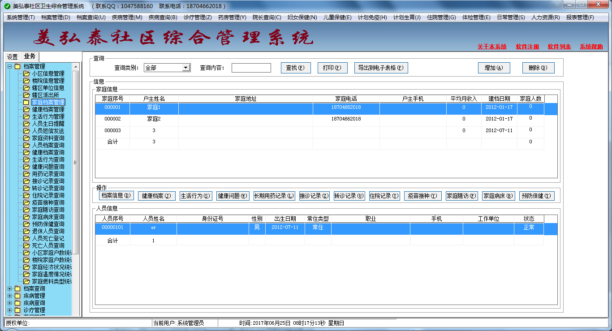The image size is (612, 331).
Task: Click the 删除(D) delete button
Action: (x=538, y=68)
